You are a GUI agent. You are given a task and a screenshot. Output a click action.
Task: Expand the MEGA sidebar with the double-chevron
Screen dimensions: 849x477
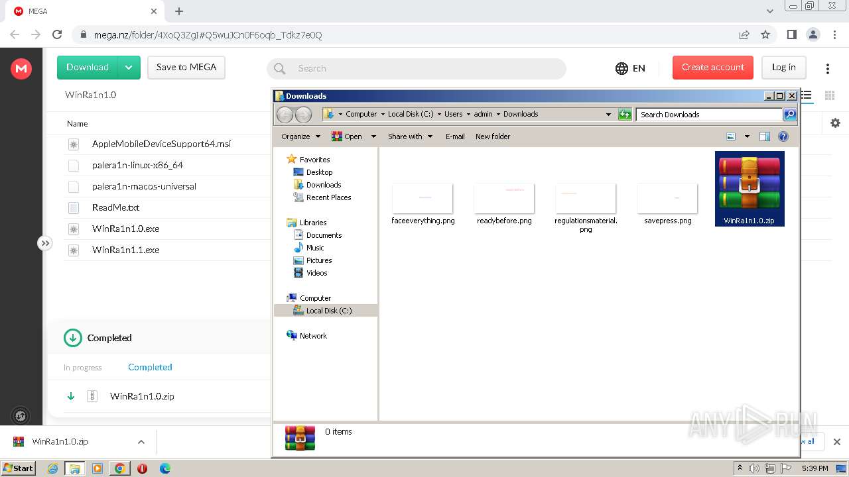coord(44,243)
